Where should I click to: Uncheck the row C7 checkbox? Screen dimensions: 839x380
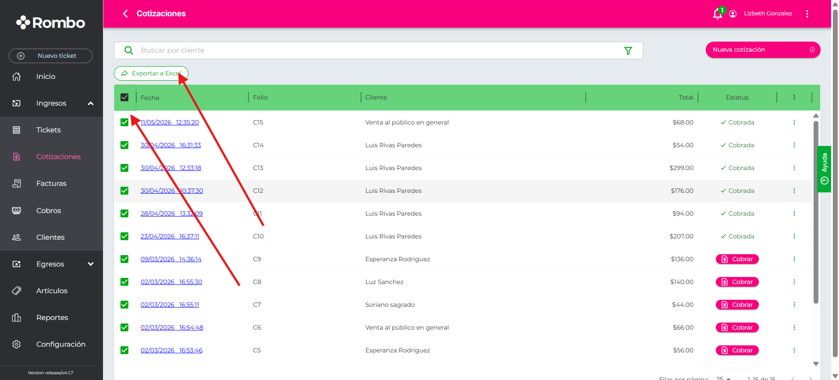[x=124, y=305]
